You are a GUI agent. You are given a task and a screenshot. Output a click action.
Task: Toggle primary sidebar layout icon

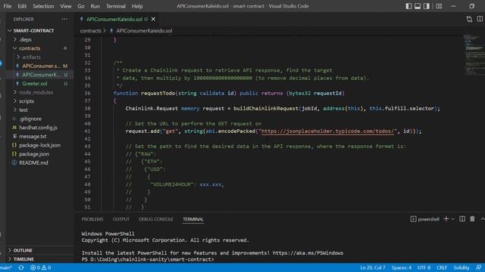tap(408, 6)
